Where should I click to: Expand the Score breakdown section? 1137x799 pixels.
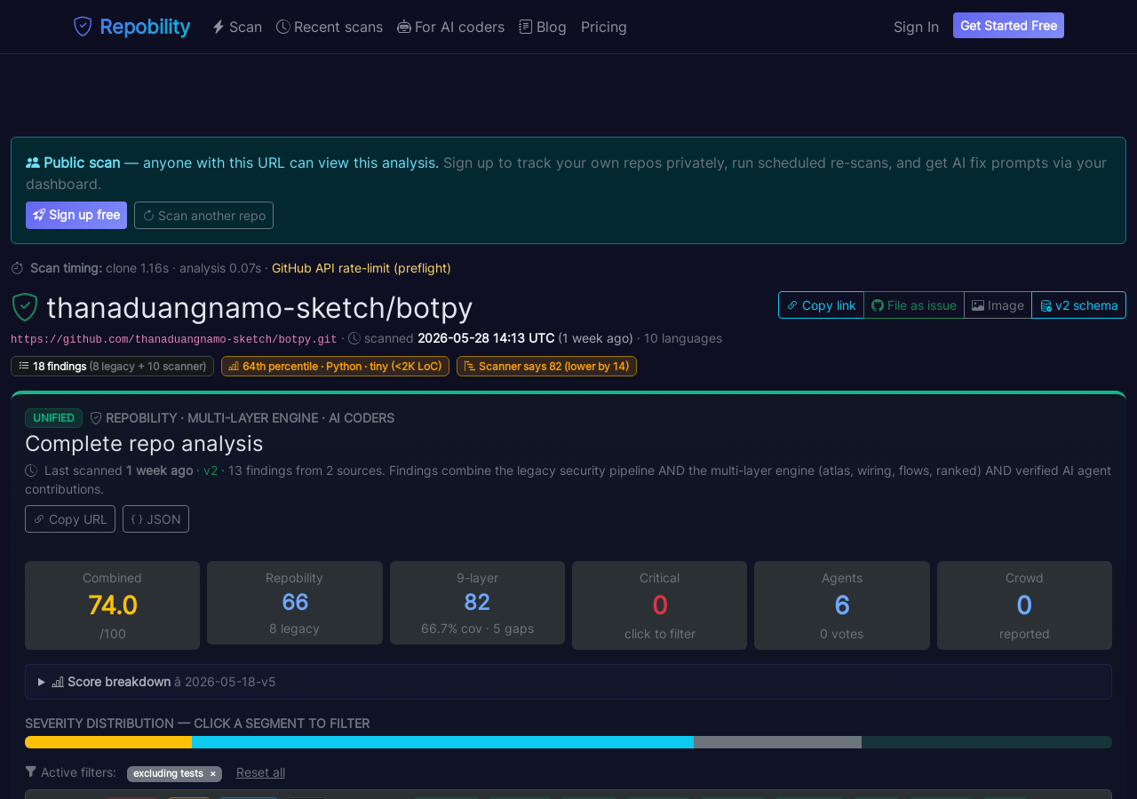[x=568, y=682]
